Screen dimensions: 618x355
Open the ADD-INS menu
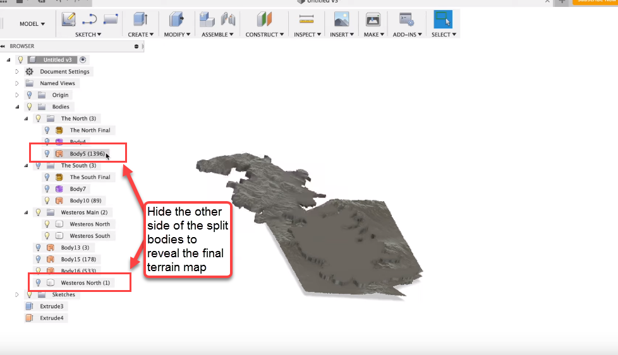(407, 35)
